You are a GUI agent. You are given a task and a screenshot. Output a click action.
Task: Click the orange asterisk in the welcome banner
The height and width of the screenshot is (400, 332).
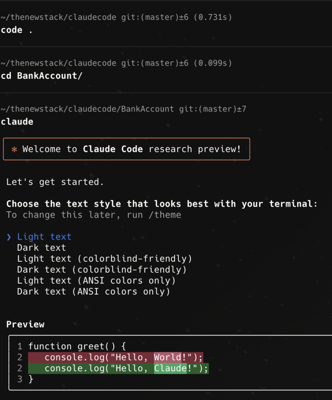[14, 149]
